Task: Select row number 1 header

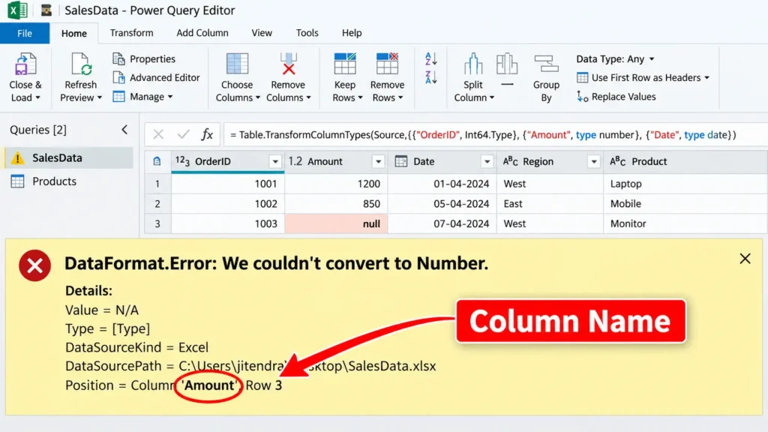Action: point(157,184)
